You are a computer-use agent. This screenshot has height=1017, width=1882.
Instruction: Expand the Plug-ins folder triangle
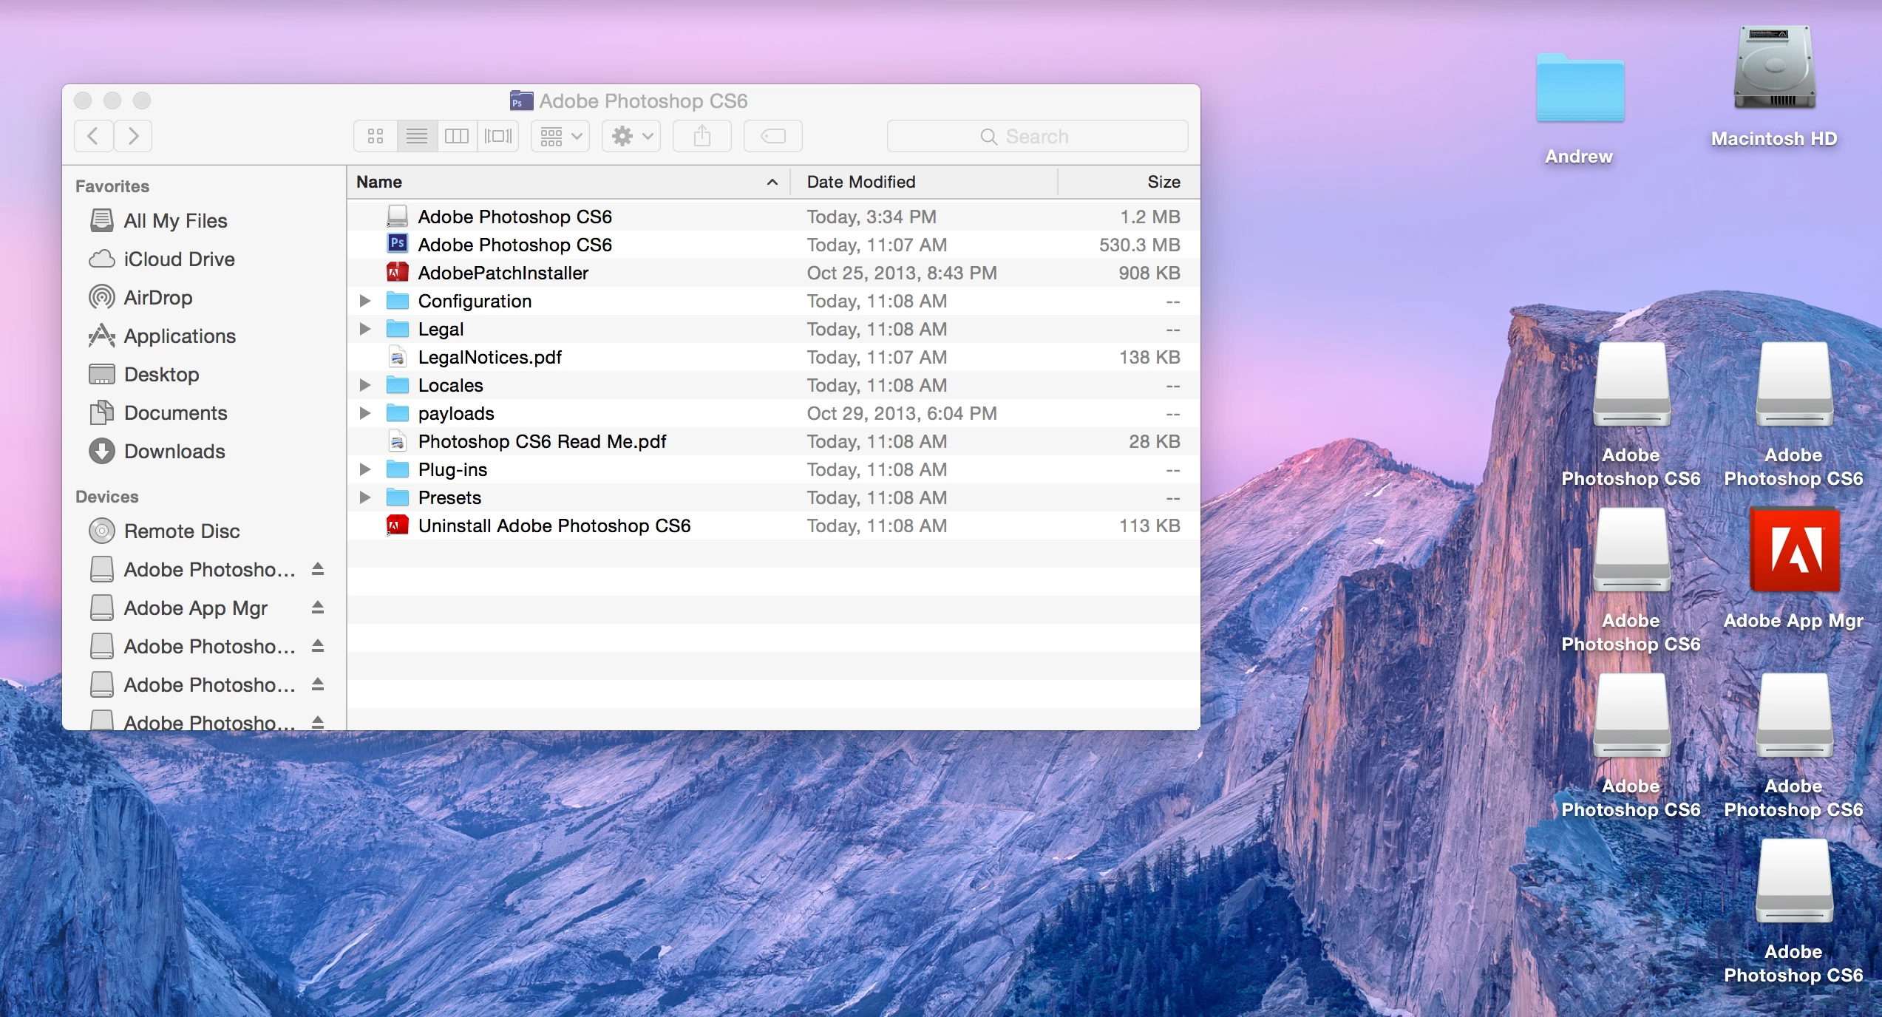364,469
